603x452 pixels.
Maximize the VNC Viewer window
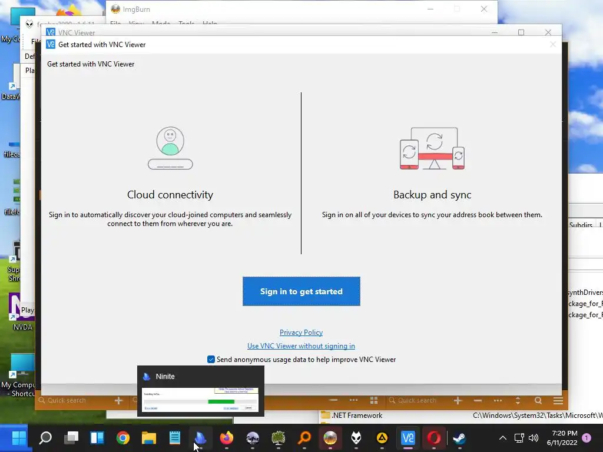point(521,32)
